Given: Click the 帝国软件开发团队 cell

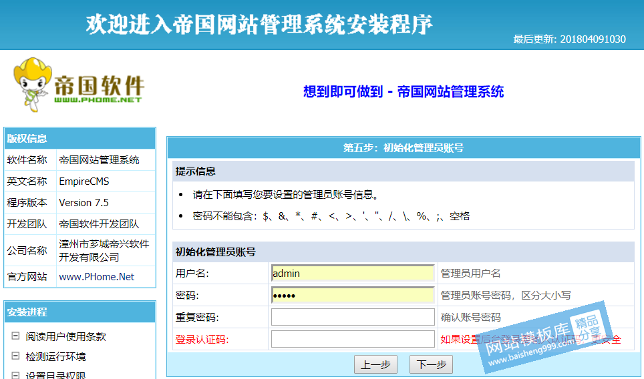Looking at the screenshot, I should 106,224.
